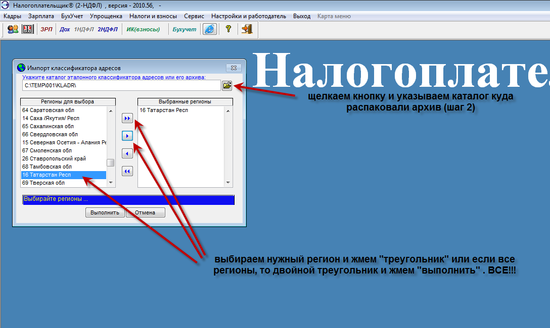Screen dimensions: 550x328
Task: Open help via the question mark icon
Action: tap(228, 29)
